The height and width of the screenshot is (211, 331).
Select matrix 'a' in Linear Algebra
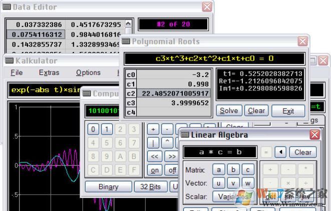pyautogui.click(x=218, y=169)
